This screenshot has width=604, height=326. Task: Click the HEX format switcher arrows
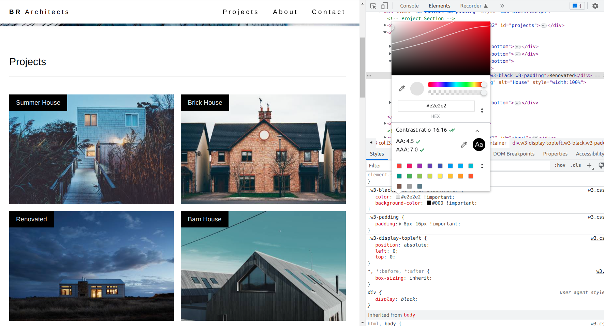click(x=482, y=110)
